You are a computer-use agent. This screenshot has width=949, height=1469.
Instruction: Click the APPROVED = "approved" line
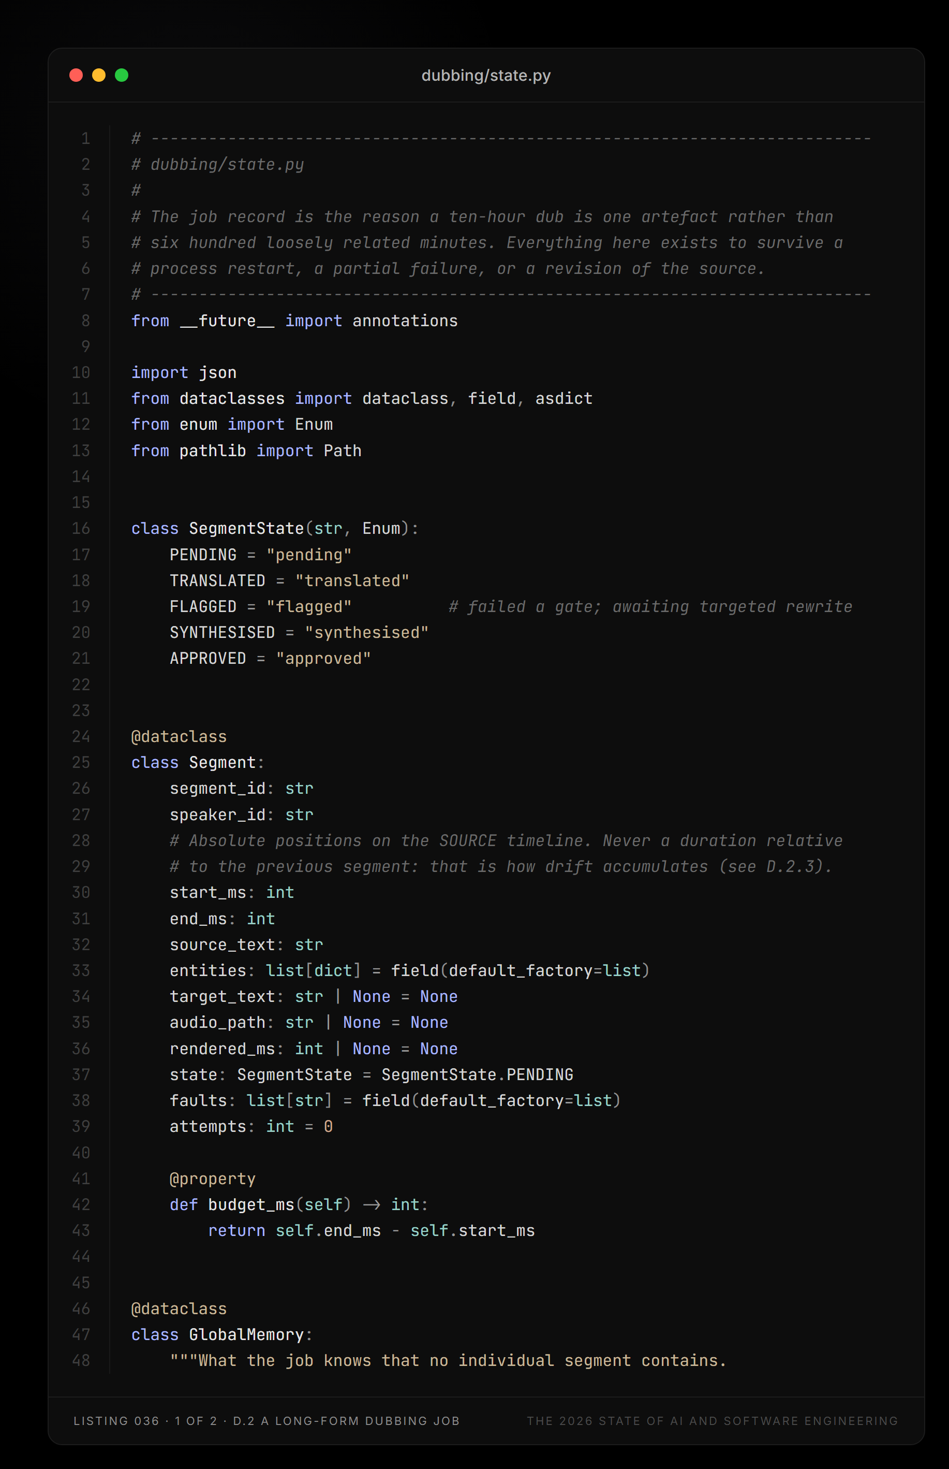271,659
